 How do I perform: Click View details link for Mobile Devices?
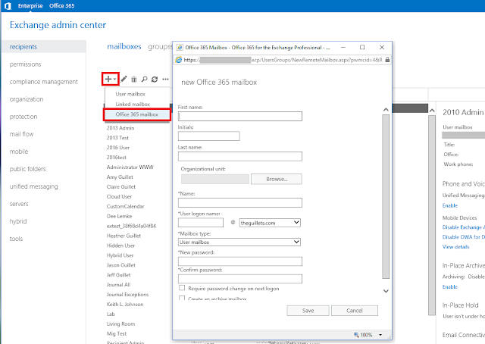pos(455,247)
